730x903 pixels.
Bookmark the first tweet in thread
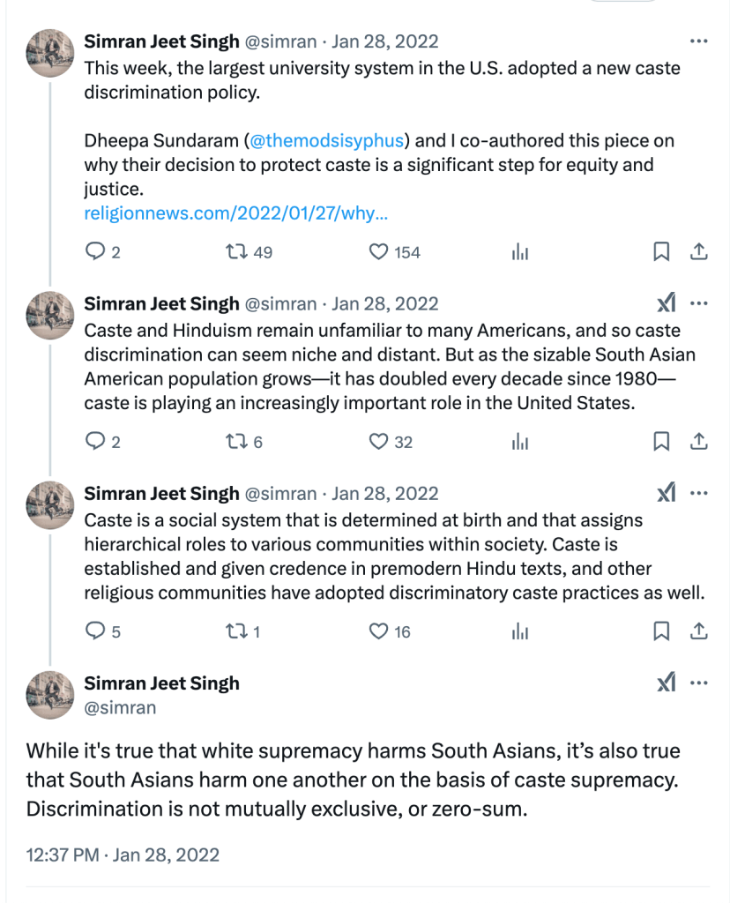coord(661,252)
